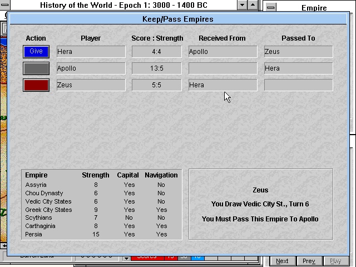The image size is (356, 267).
Task: Click the History of the World title bar
Action: pos(123,5)
